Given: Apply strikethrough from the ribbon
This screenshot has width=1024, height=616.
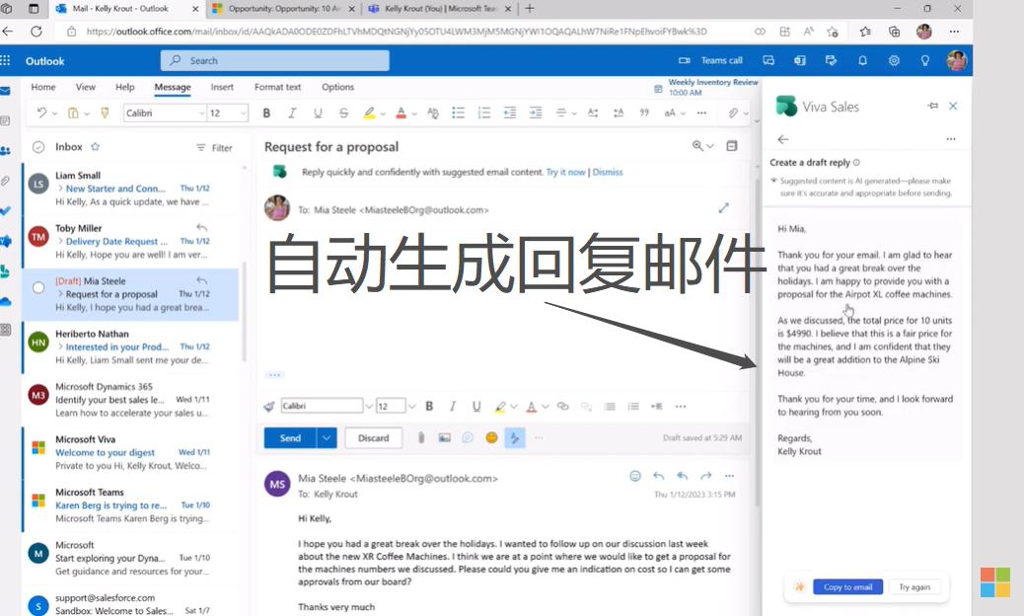Looking at the screenshot, I should pyautogui.click(x=343, y=113).
